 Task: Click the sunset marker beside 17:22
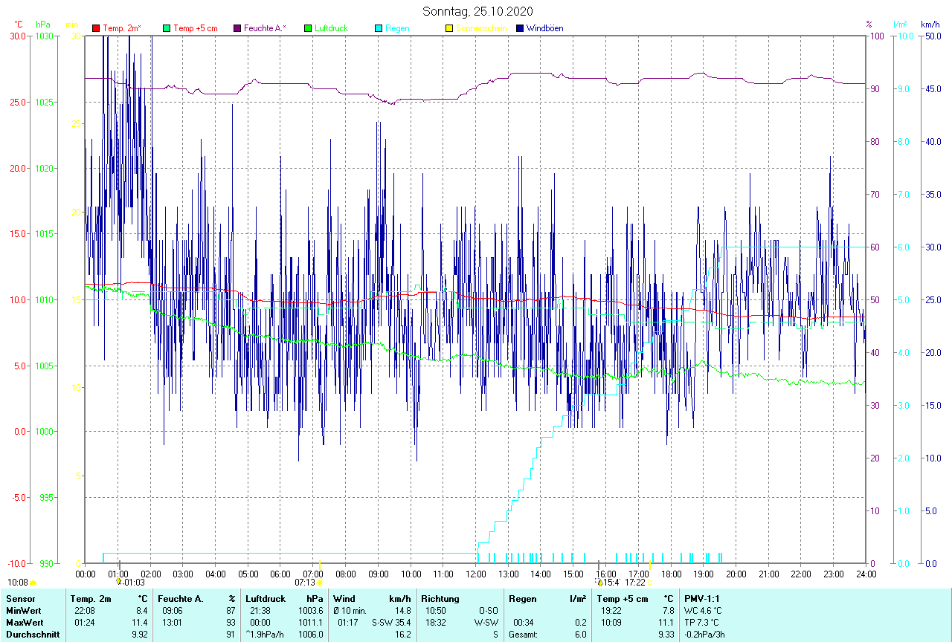[x=650, y=583]
